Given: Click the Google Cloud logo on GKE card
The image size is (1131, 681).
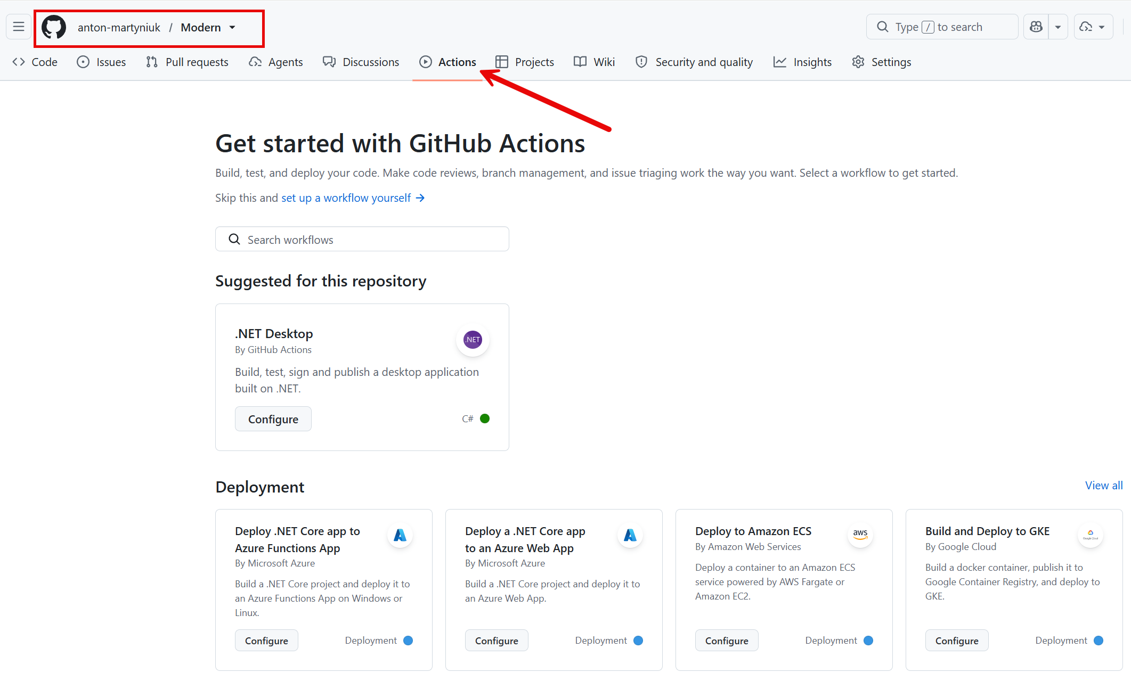Looking at the screenshot, I should coord(1091,535).
